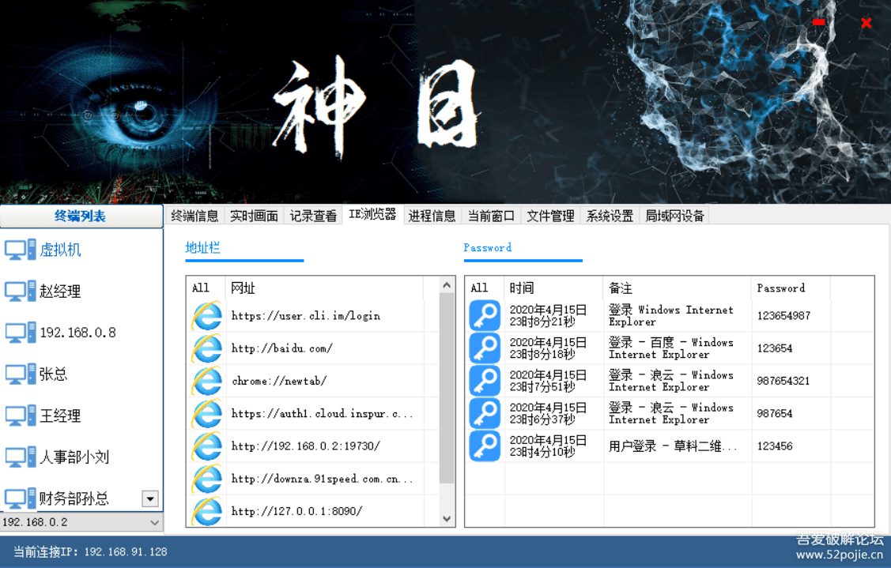Click the key icon beside password 123654987

point(485,315)
